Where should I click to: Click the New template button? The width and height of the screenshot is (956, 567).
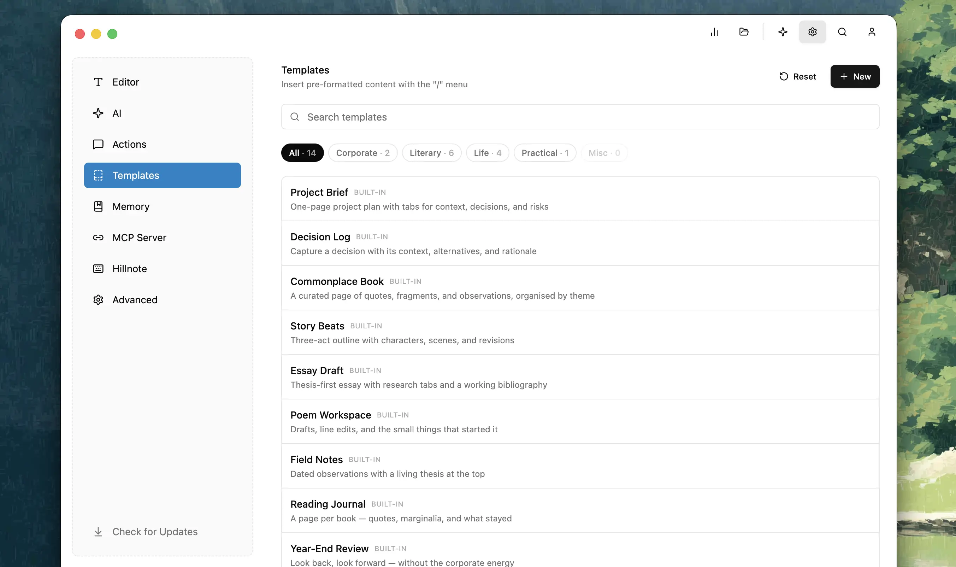point(855,76)
